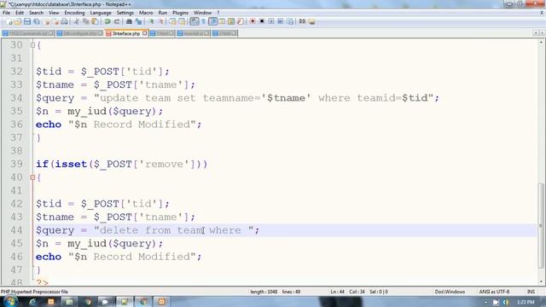This screenshot has height=307, width=546.
Task: Start macro recording with the red record icon
Action: tap(253, 21)
